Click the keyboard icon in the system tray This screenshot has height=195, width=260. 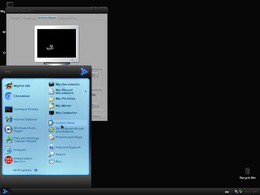coord(227,192)
